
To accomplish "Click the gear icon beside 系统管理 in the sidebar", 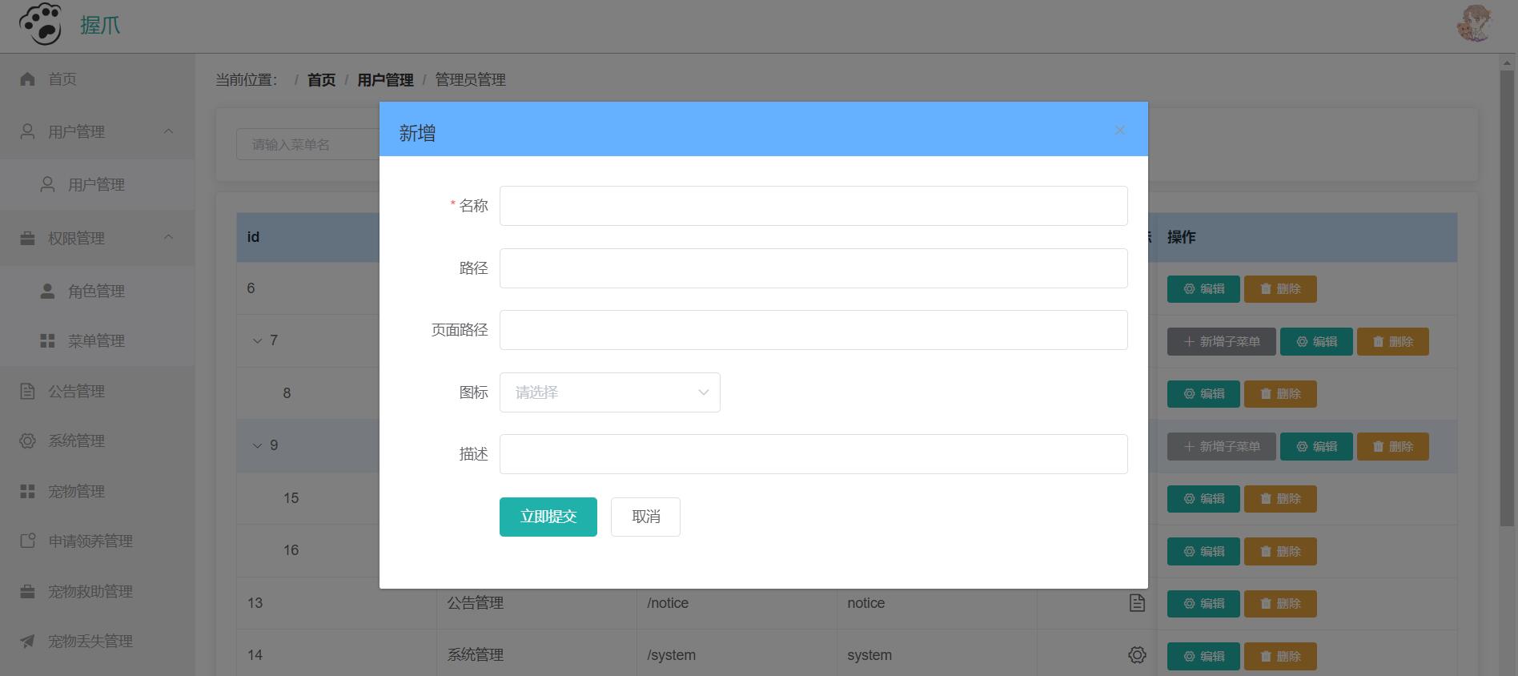I will click(27, 441).
